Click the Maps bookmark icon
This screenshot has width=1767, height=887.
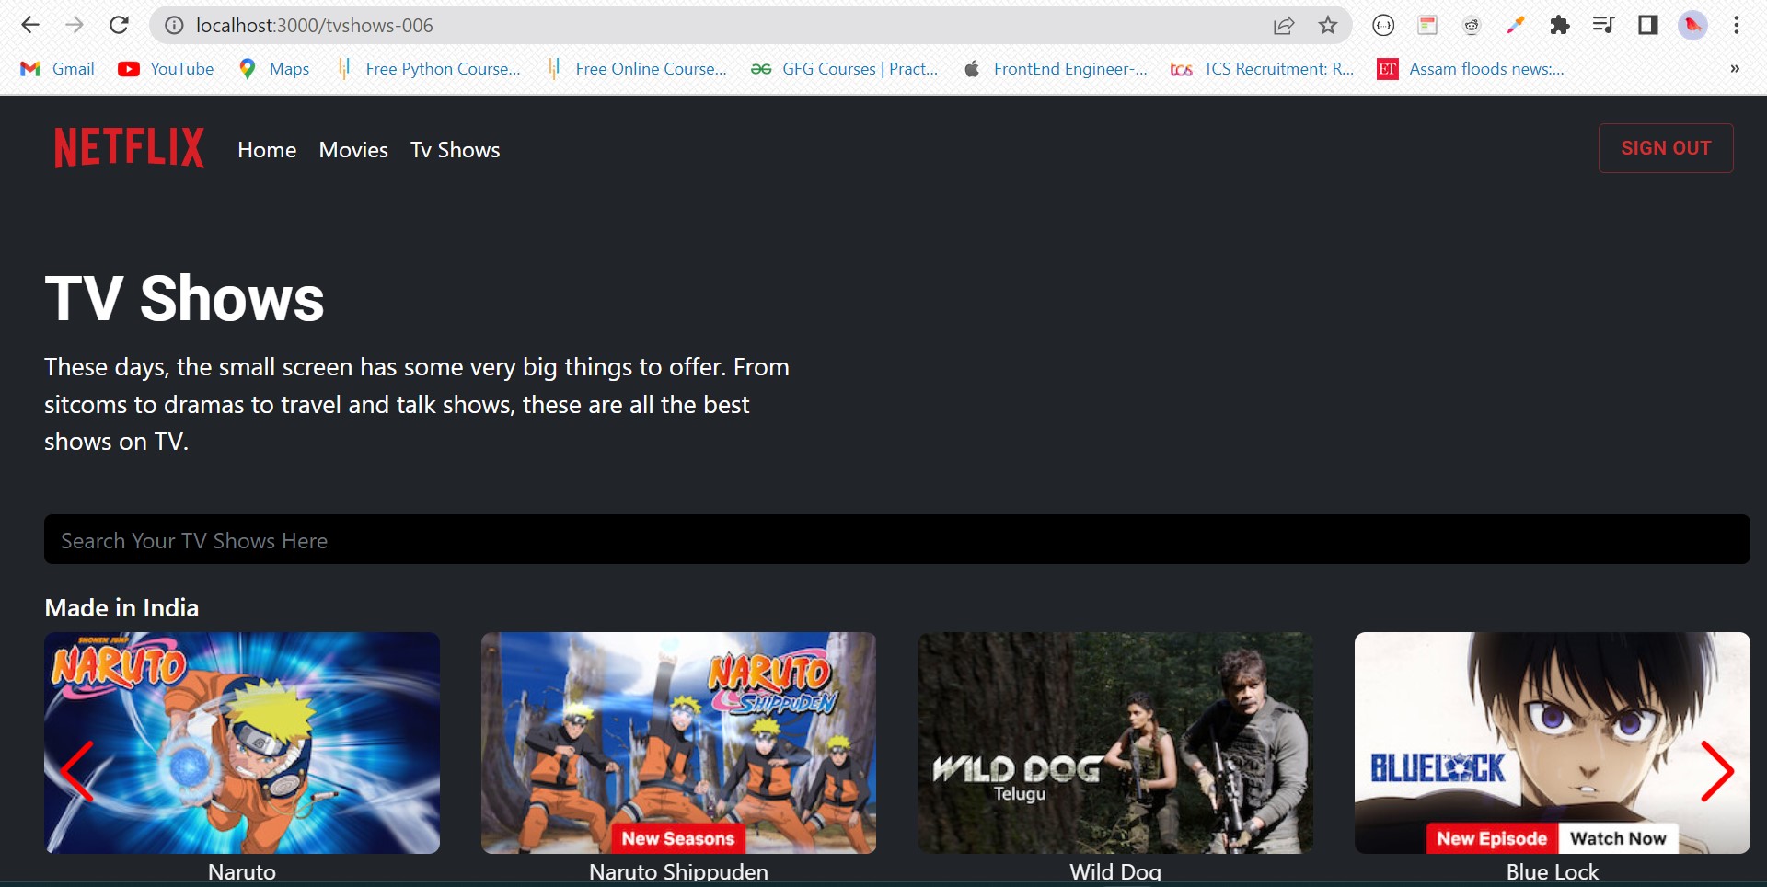click(247, 68)
